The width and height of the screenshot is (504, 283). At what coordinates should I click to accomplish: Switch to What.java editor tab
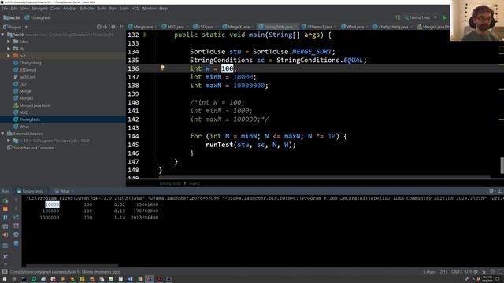(x=355, y=27)
